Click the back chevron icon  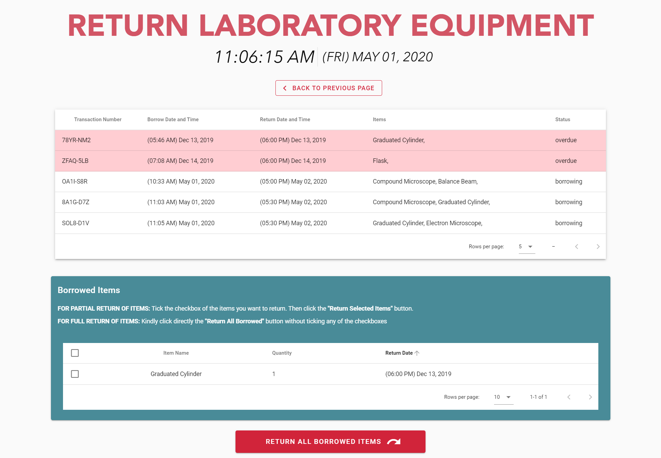[x=285, y=88]
